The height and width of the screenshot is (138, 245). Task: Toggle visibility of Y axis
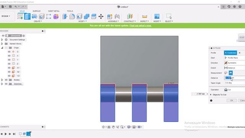pos(9,60)
